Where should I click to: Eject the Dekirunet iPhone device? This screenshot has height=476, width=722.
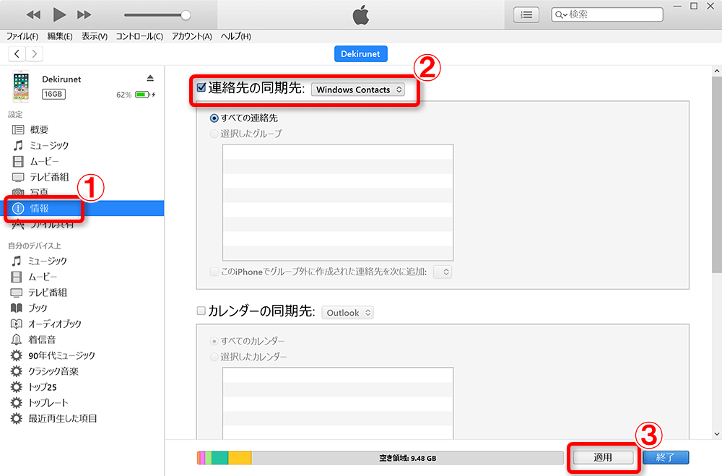tap(150, 78)
